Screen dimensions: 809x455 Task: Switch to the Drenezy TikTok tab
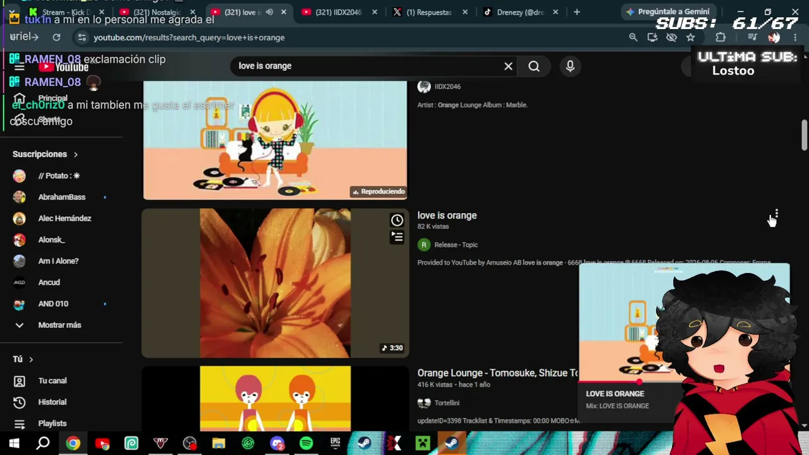click(522, 12)
